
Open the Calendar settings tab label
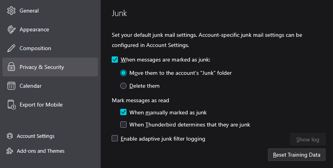click(x=31, y=86)
